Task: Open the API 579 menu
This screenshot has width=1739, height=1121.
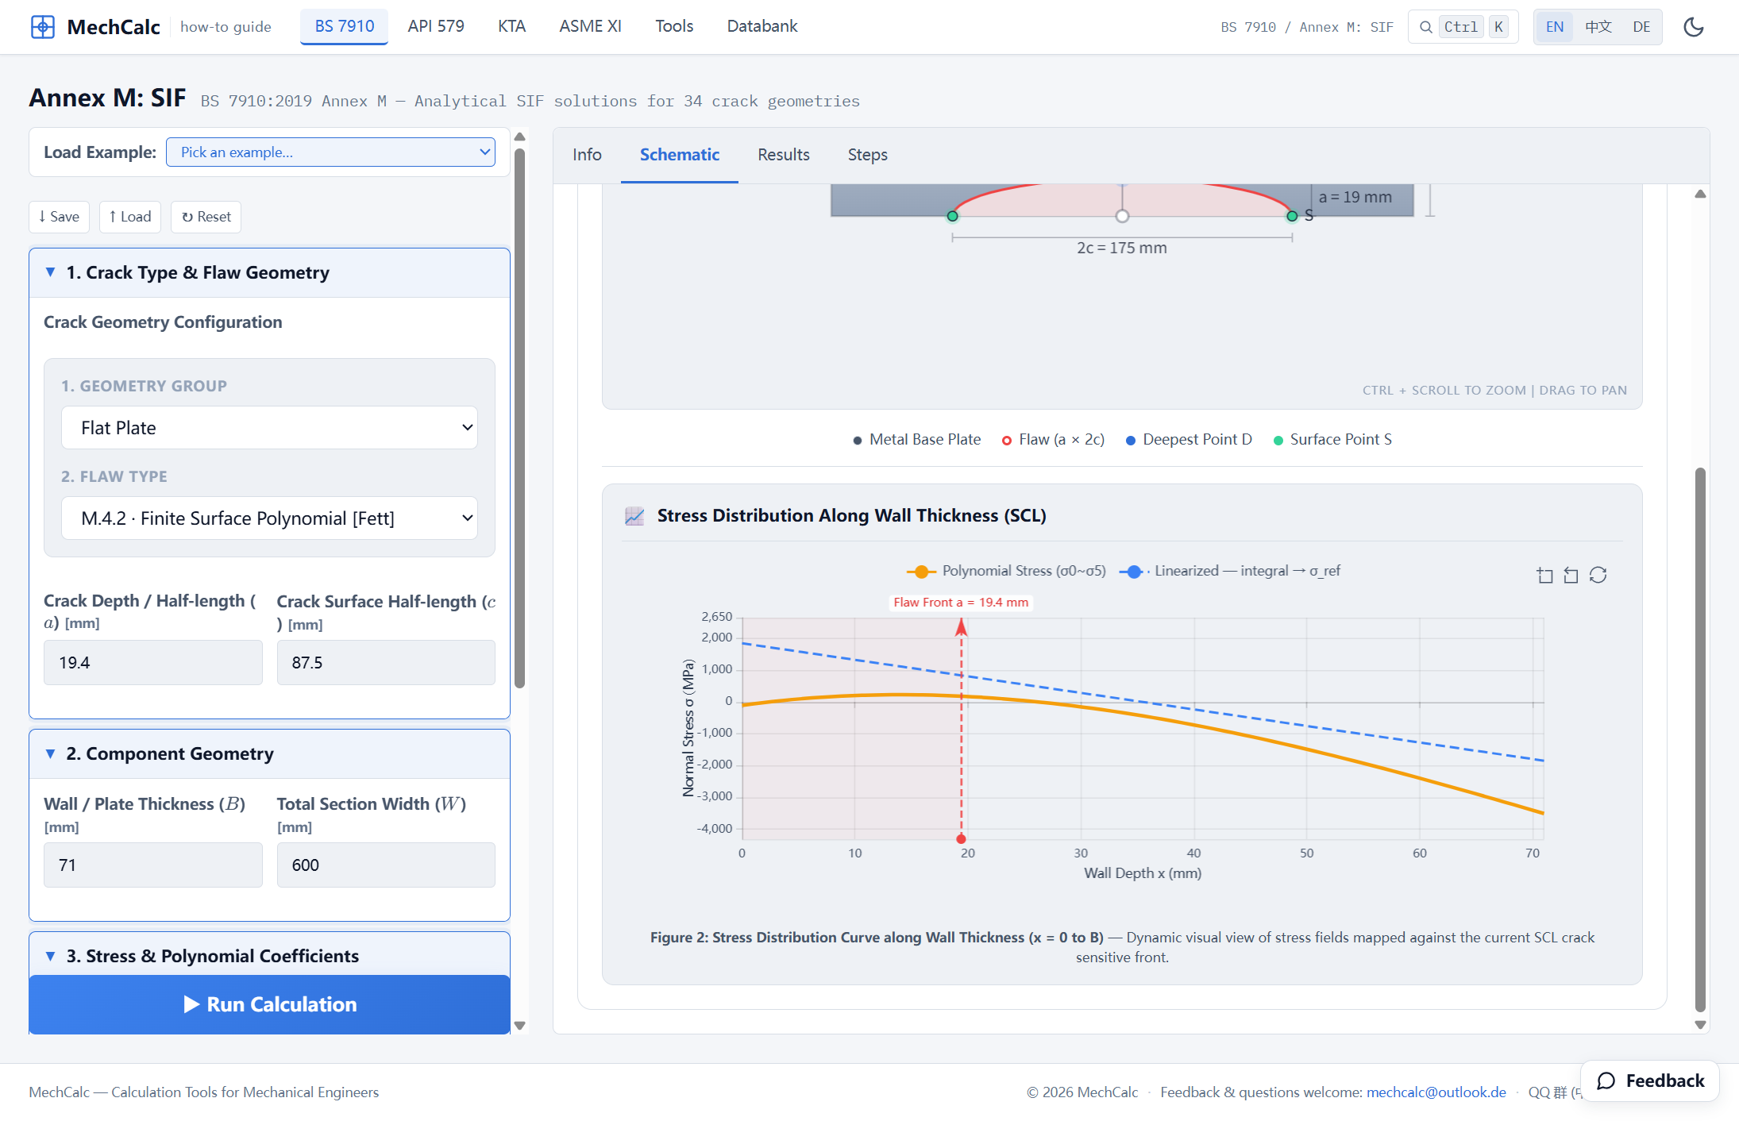Action: click(x=436, y=26)
